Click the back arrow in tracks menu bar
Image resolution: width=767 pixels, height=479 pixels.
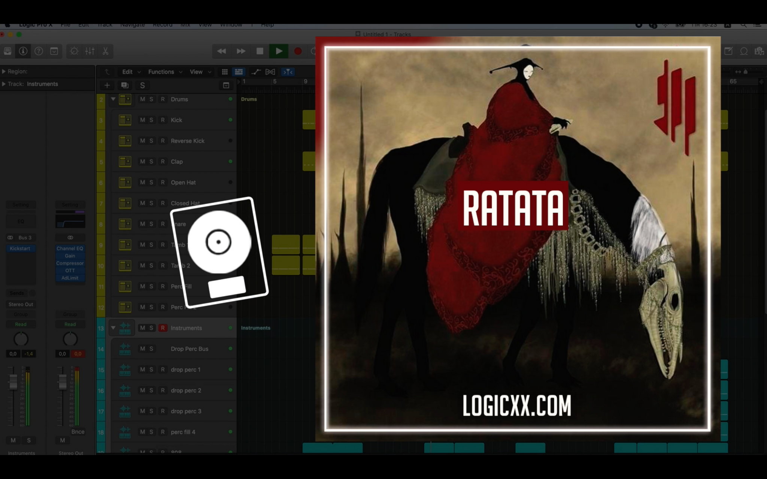pos(107,72)
